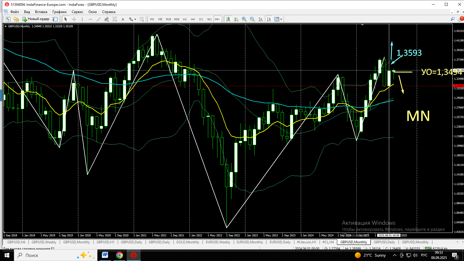
Task: Open the search magnifier in toolbar
Action: click(452, 19)
